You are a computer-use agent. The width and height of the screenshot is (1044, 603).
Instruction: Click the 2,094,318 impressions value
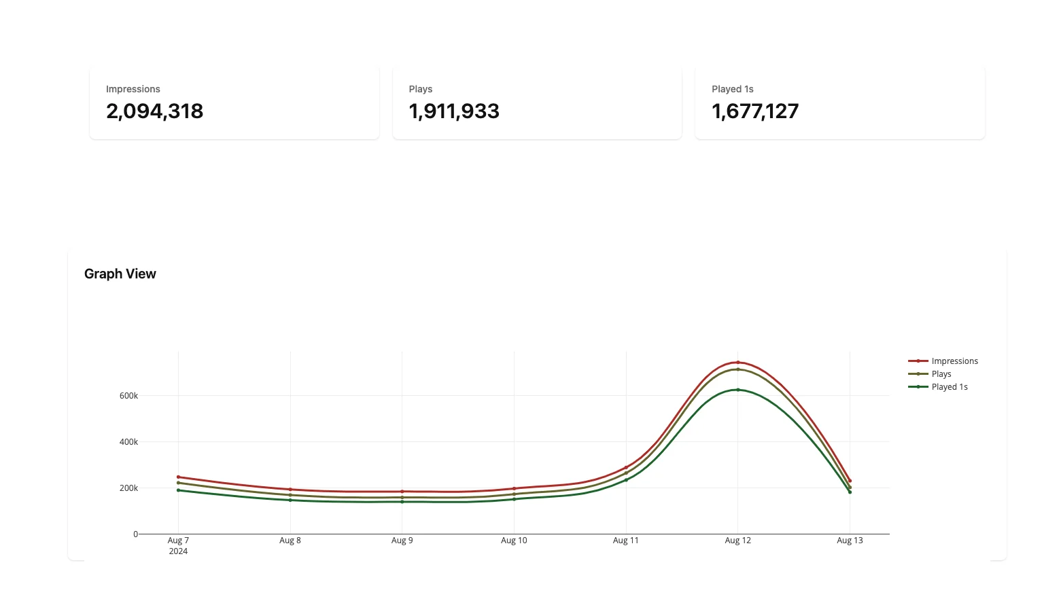pyautogui.click(x=154, y=111)
